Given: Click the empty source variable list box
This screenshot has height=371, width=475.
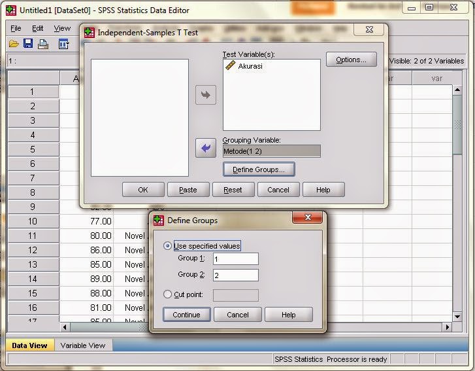Looking at the screenshot, I should (140, 118).
